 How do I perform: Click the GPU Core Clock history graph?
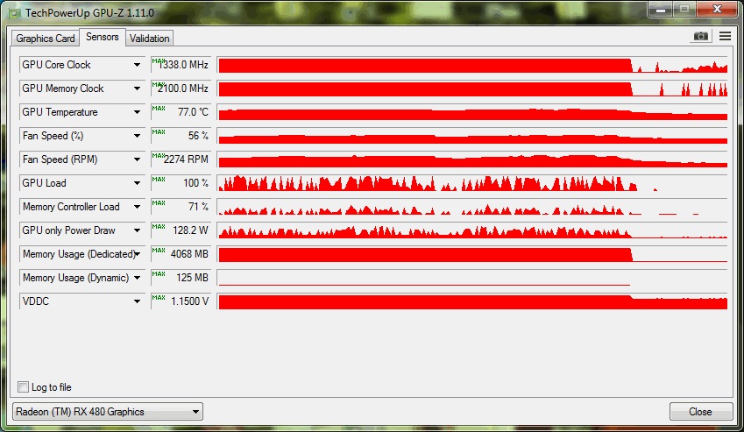click(472, 65)
